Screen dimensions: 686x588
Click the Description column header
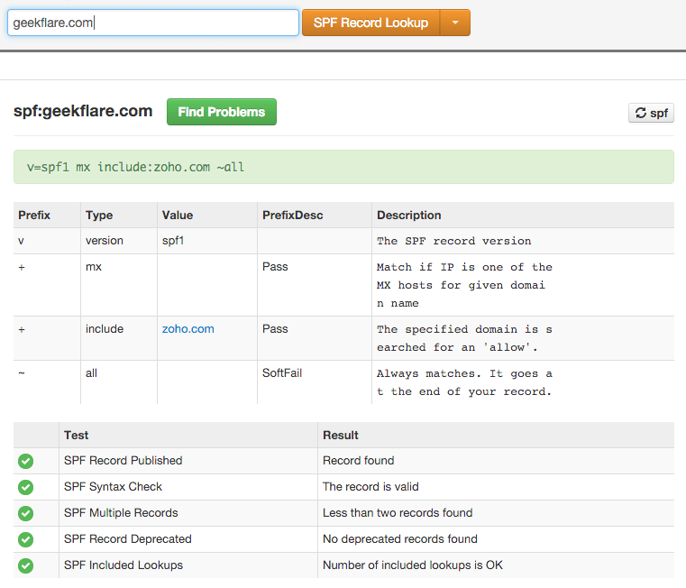tap(409, 215)
